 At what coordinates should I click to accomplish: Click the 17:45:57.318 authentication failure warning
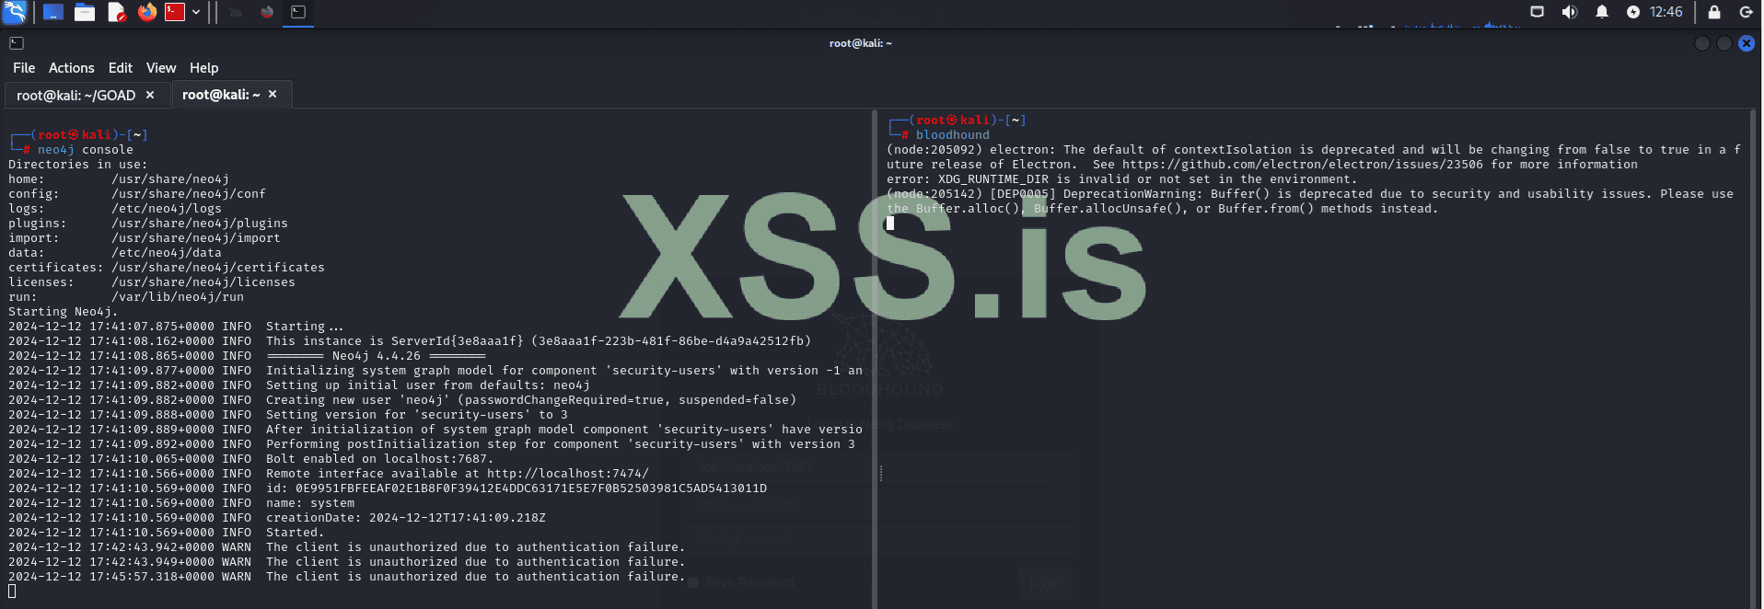pyautogui.click(x=347, y=577)
